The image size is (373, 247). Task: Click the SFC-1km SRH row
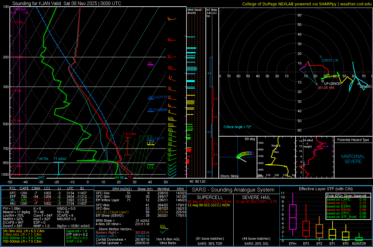point(141,193)
